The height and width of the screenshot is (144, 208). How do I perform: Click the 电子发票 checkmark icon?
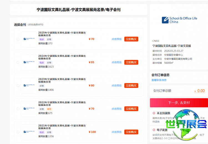point(154,130)
